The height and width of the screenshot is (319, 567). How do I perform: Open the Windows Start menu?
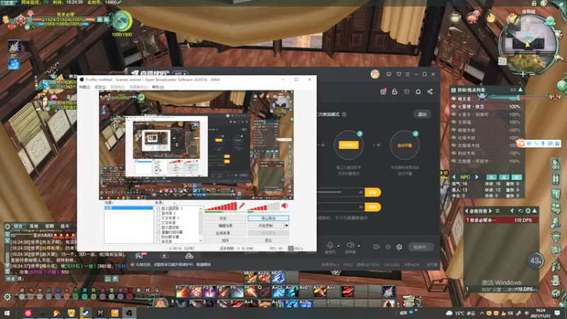pos(6,313)
